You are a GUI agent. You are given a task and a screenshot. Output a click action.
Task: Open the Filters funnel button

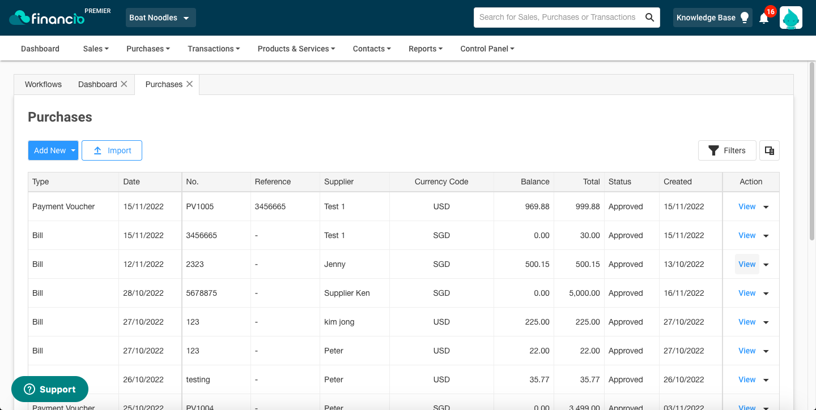[x=727, y=150]
